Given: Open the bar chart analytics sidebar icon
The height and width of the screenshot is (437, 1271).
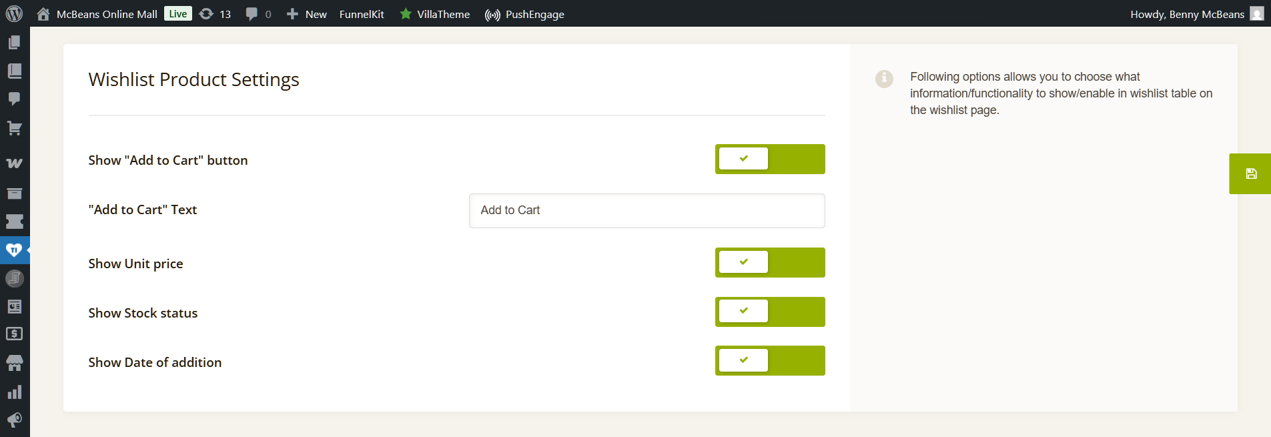Looking at the screenshot, I should [x=14, y=392].
